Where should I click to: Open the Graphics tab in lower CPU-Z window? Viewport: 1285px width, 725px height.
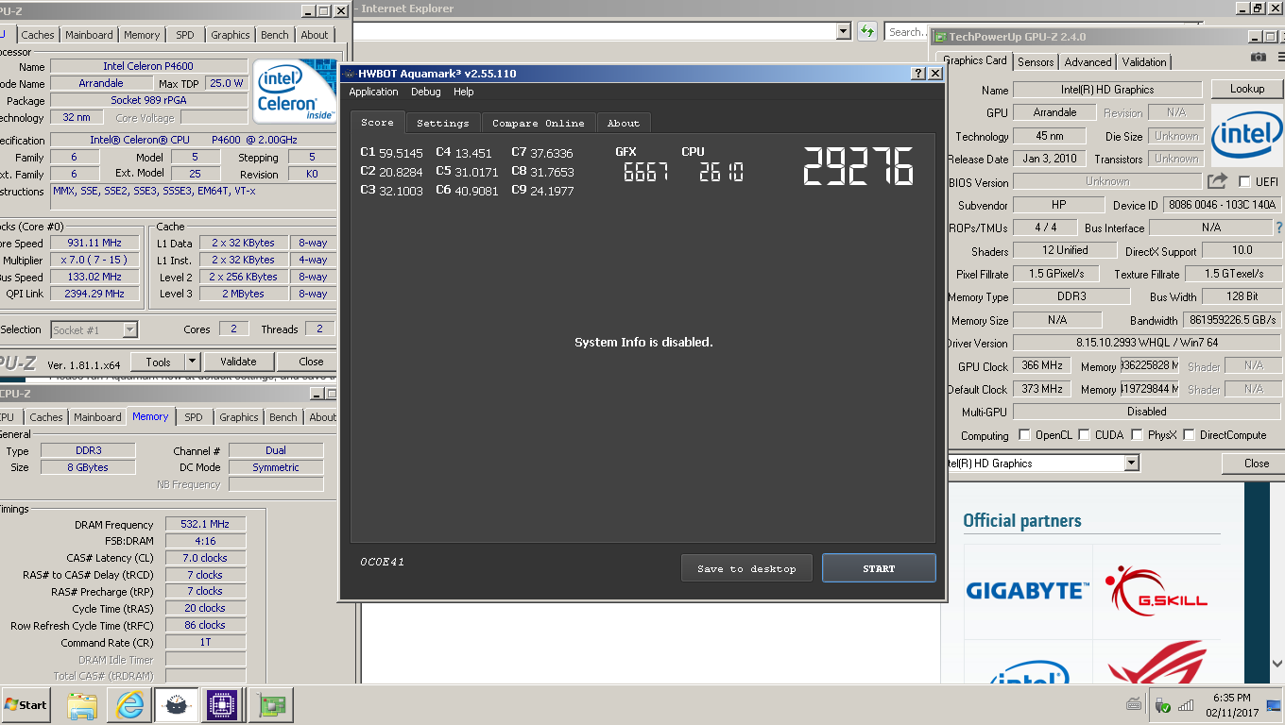239,417
